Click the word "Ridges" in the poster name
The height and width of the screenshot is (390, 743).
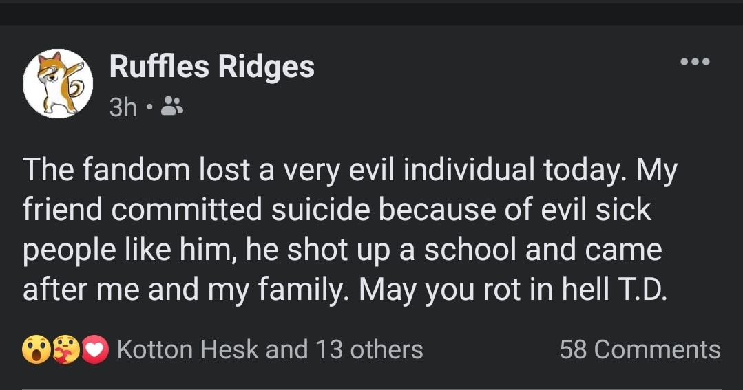[x=266, y=67]
